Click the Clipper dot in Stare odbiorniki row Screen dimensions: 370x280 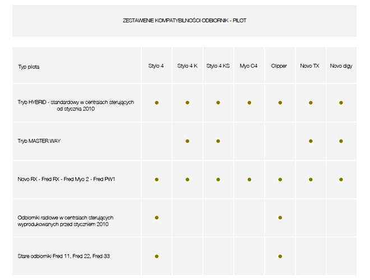280,256
